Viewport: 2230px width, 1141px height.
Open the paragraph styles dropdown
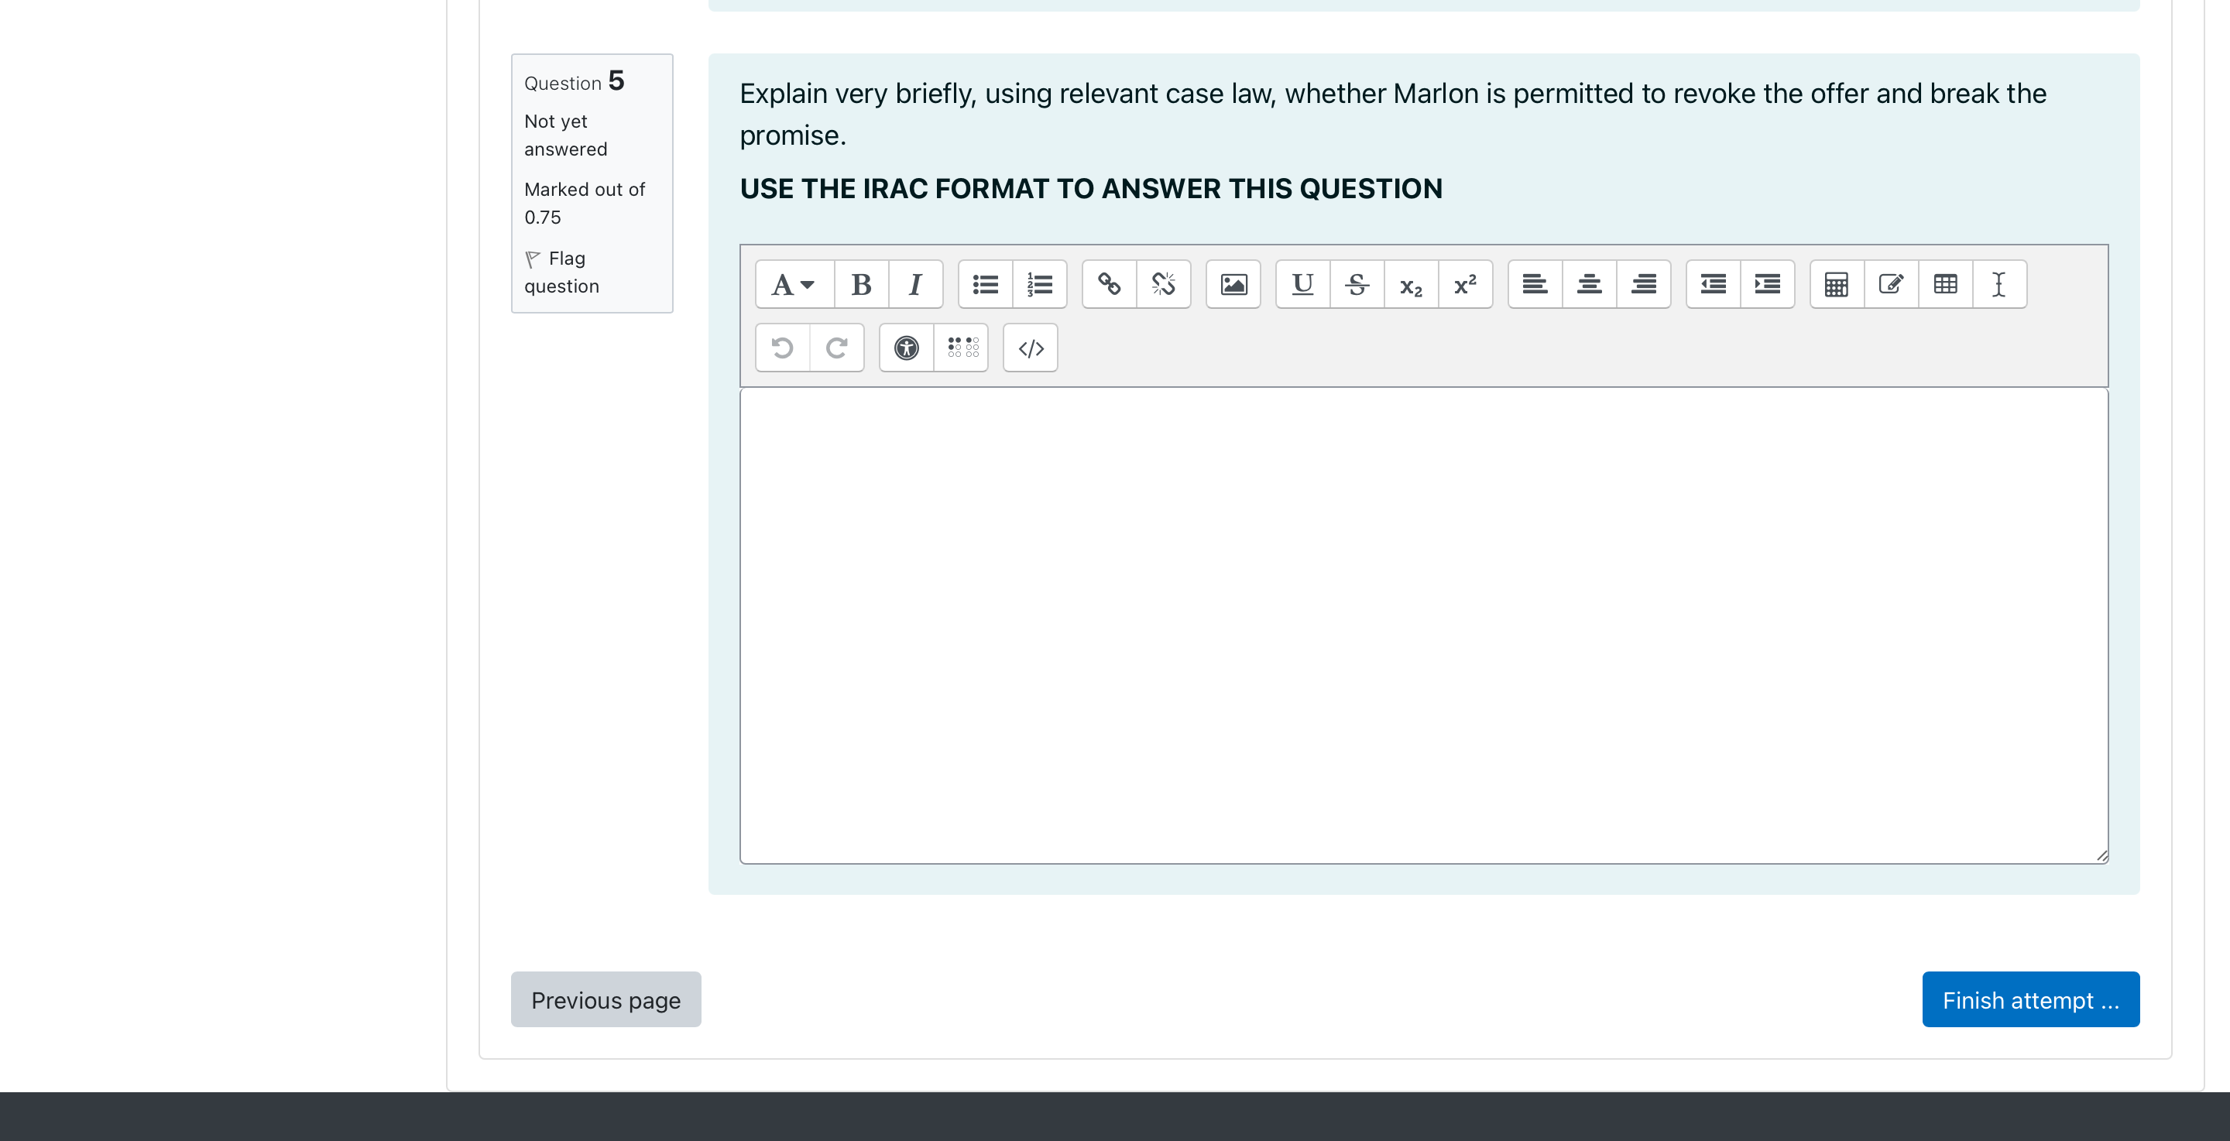tap(791, 284)
